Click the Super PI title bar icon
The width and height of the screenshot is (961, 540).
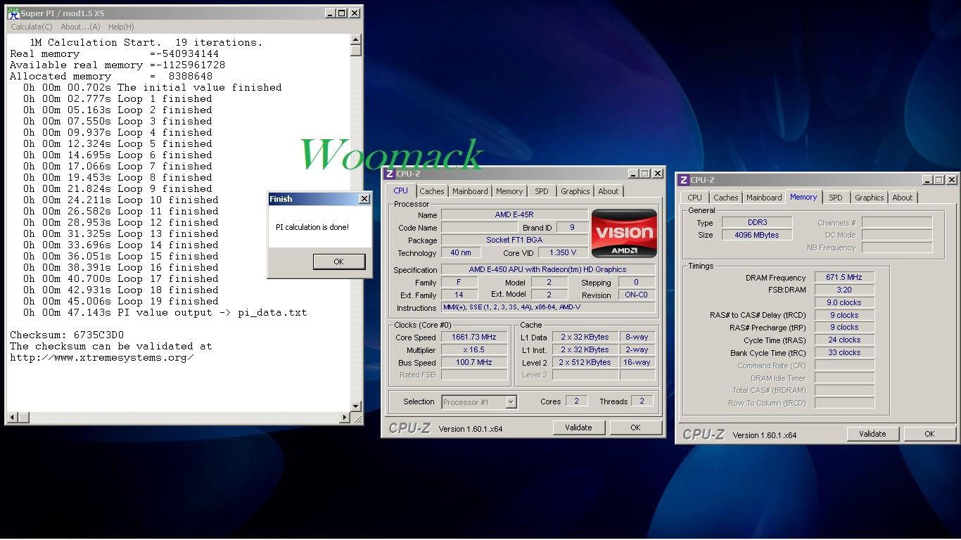[x=13, y=13]
